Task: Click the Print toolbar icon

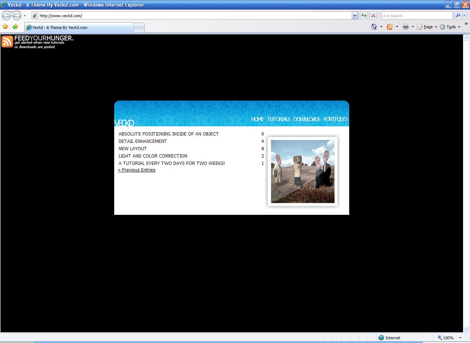Action: pos(406,27)
